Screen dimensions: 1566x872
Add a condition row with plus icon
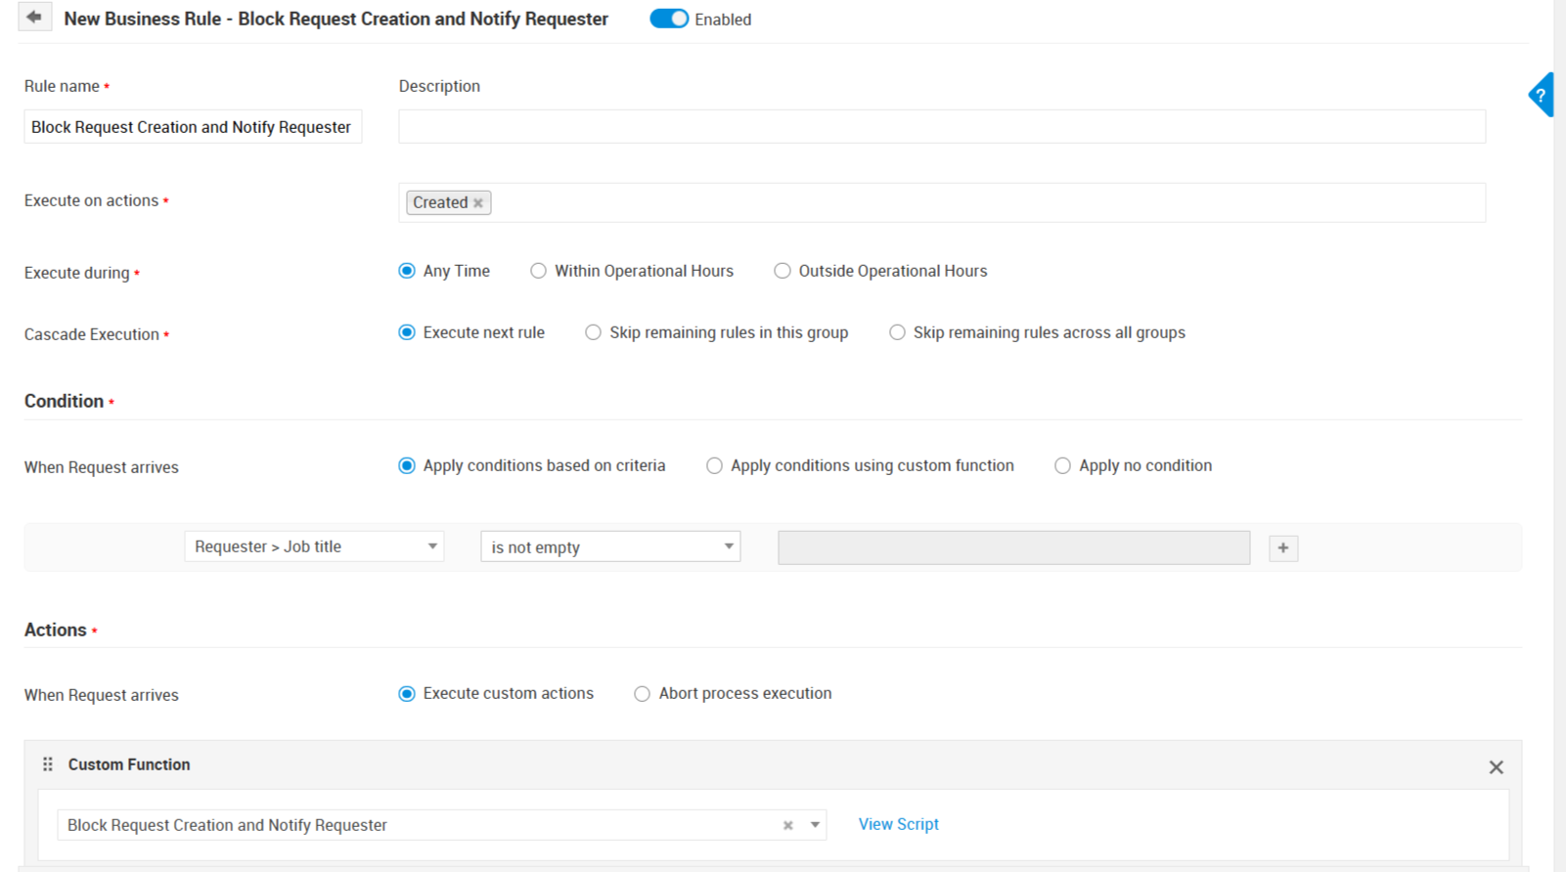1283,548
